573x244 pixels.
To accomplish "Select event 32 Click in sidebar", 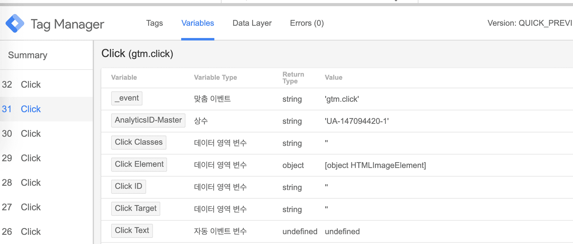I will [x=30, y=85].
